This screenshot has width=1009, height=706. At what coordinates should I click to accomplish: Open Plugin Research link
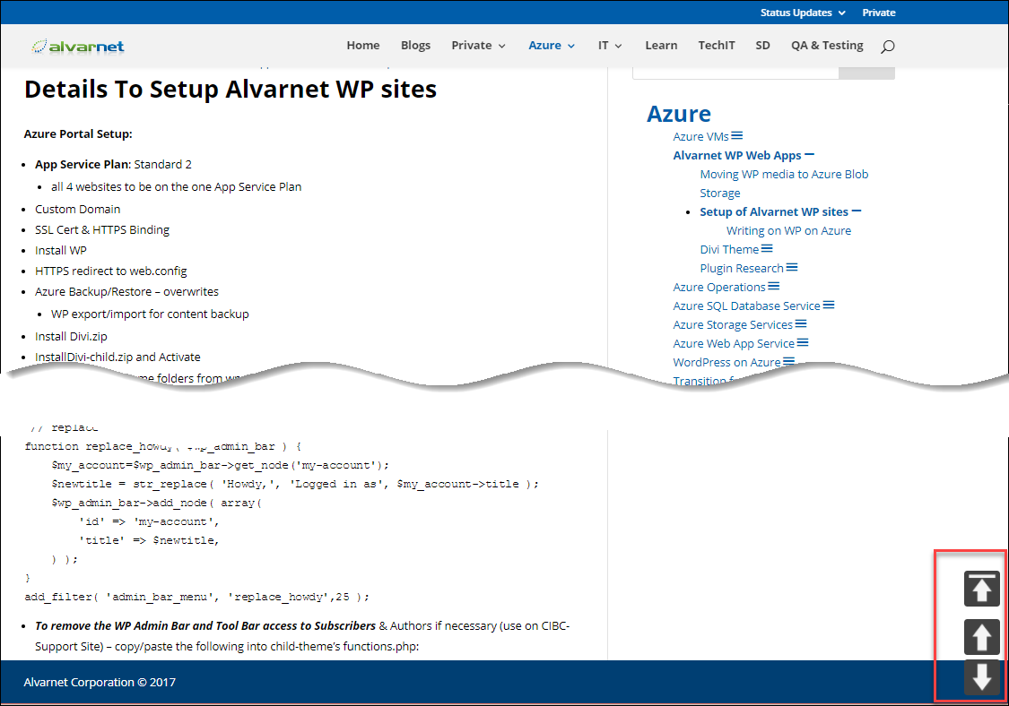742,268
